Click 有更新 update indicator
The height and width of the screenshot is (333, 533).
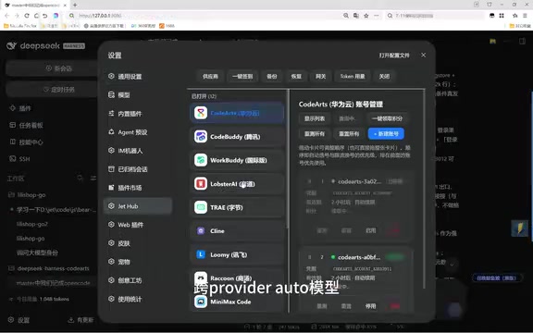(x=81, y=320)
